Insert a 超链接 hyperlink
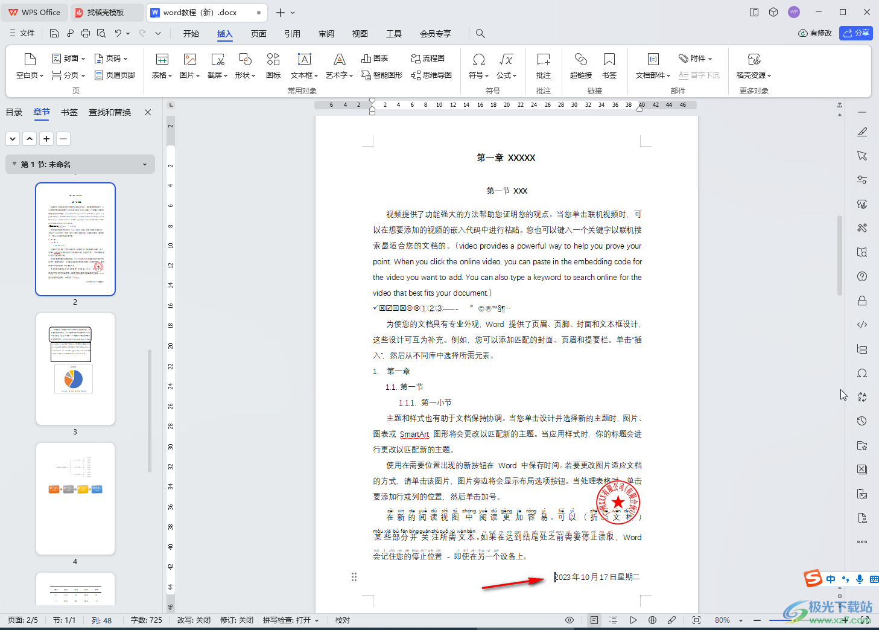The width and height of the screenshot is (879, 630). pos(580,65)
